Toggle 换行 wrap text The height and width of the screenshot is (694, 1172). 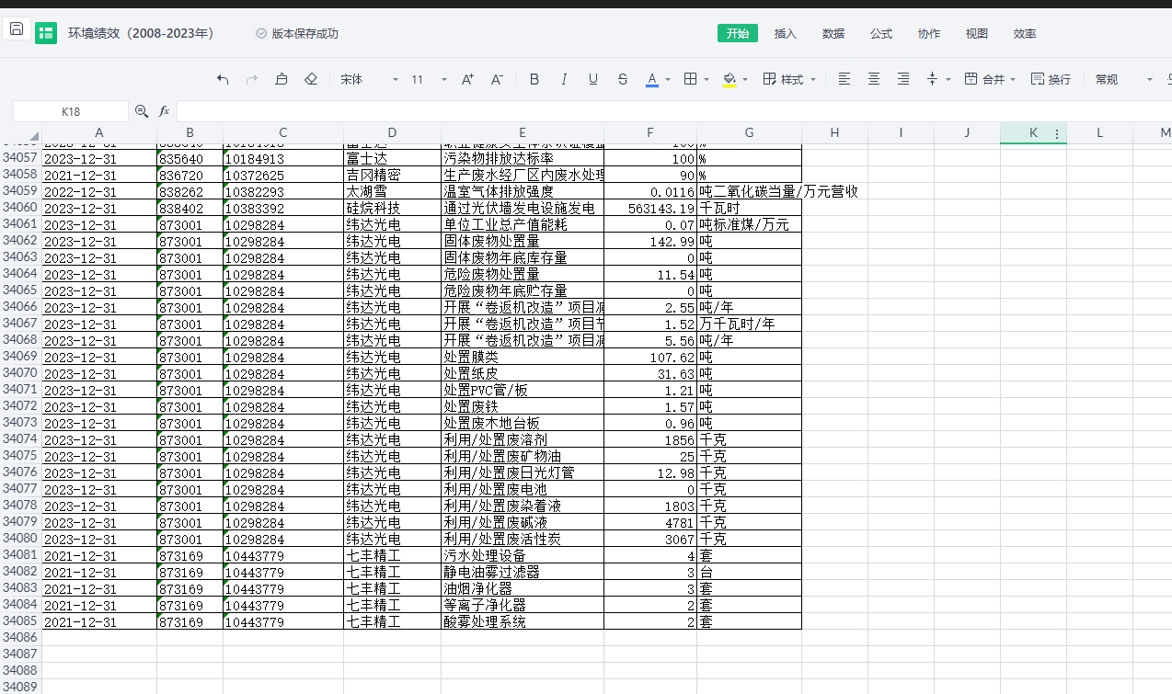pyautogui.click(x=1051, y=80)
